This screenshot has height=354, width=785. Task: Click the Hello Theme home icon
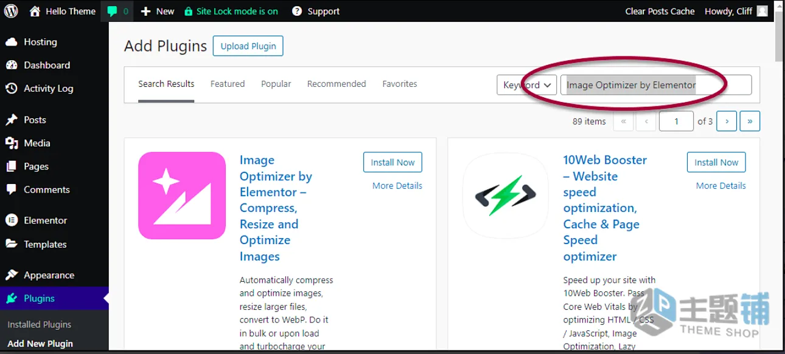coord(35,11)
